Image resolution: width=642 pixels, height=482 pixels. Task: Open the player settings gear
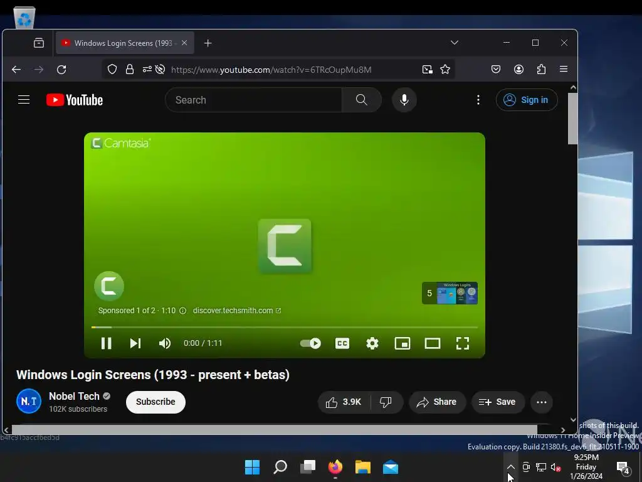click(372, 343)
